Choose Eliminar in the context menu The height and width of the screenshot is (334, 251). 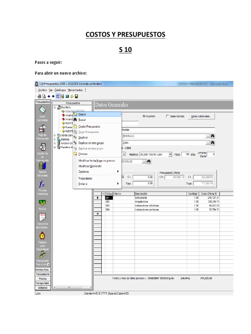(97, 154)
